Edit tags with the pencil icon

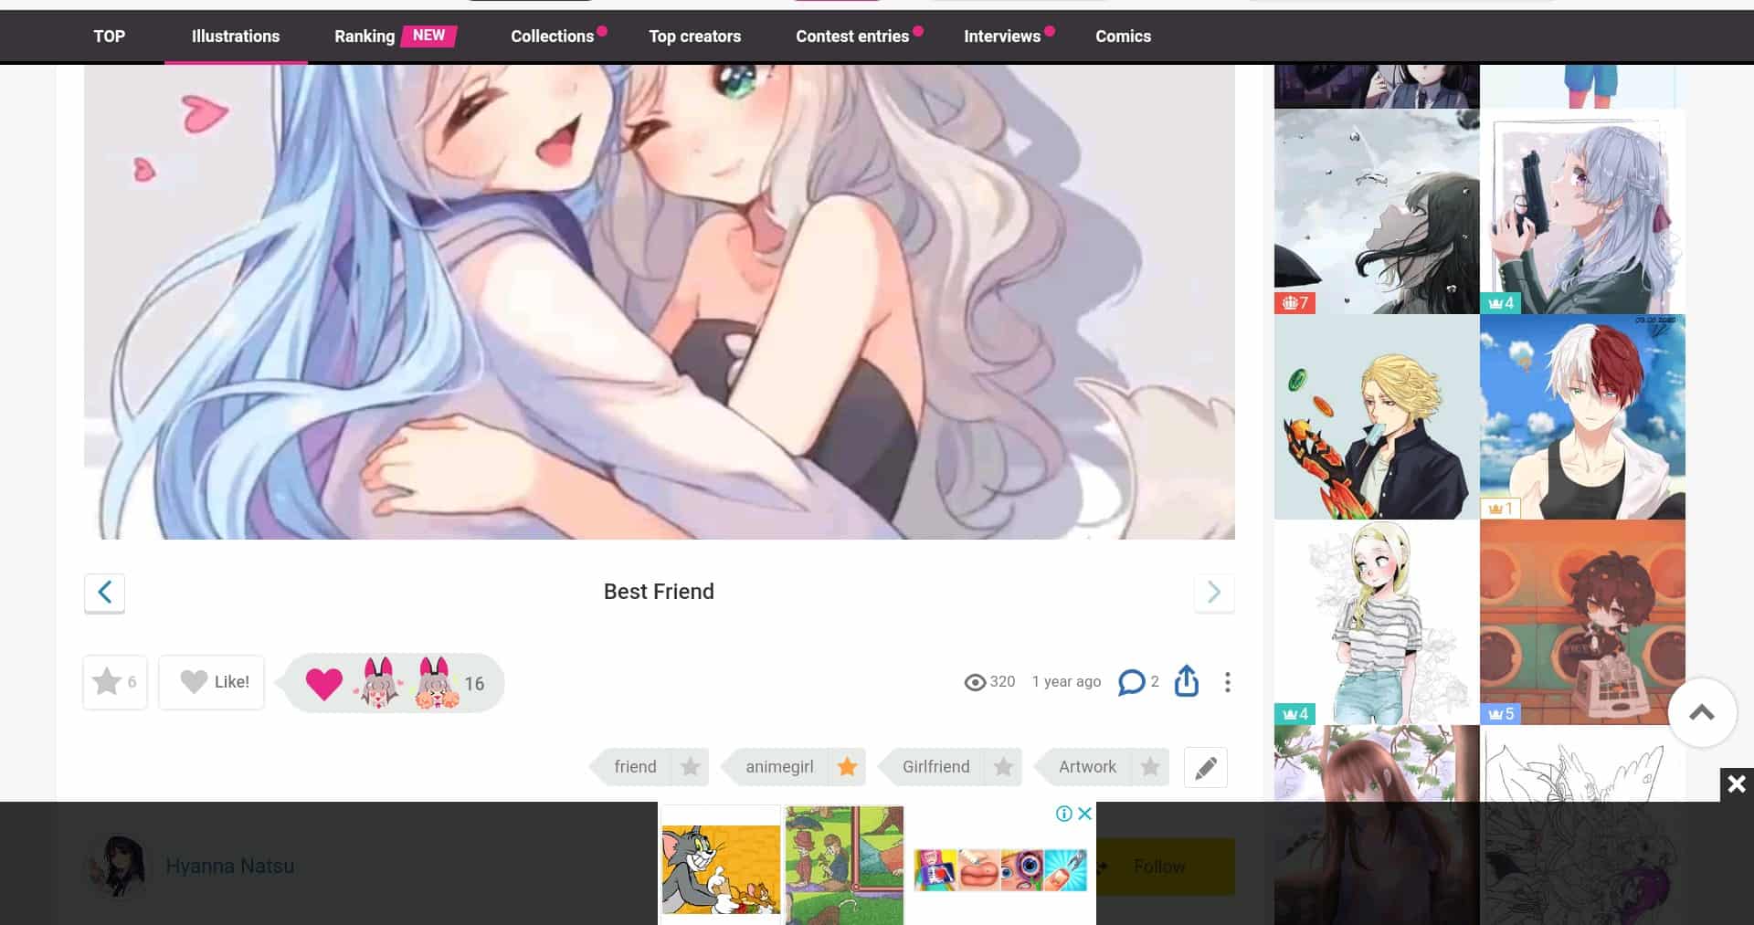1206,768
